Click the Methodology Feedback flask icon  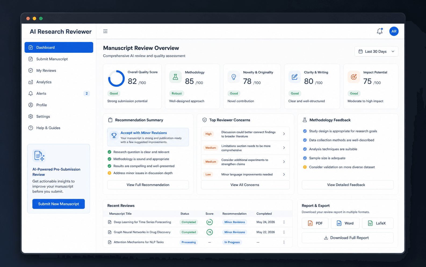coord(305,120)
